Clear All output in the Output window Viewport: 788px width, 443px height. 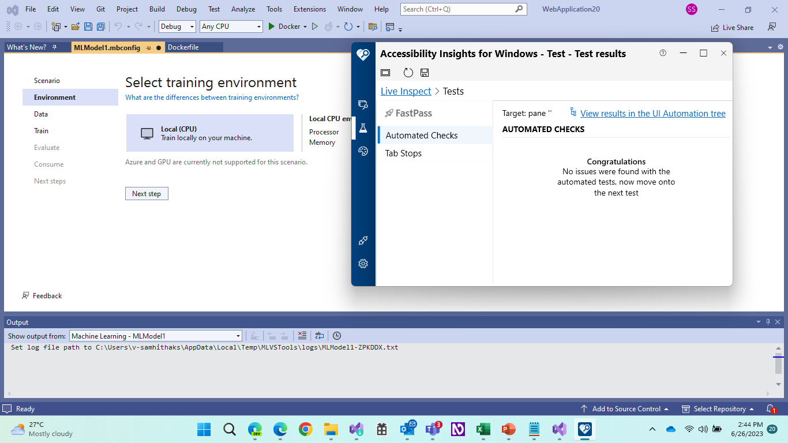click(x=302, y=336)
